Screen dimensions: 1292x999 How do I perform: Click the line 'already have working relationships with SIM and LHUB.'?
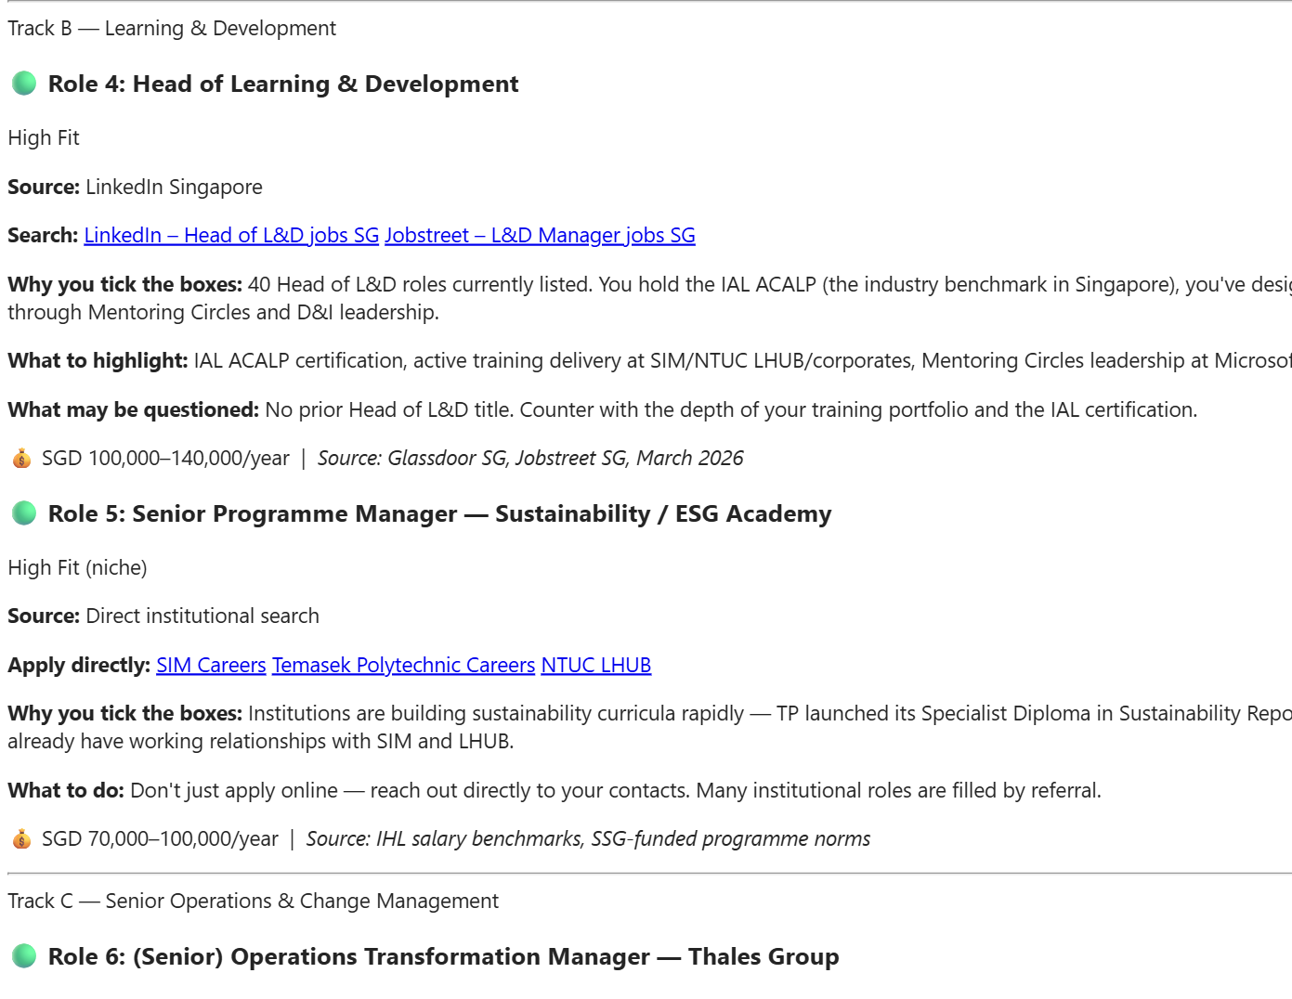(x=261, y=741)
